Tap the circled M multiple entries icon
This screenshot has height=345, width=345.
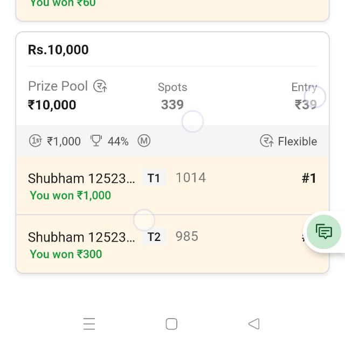(144, 141)
